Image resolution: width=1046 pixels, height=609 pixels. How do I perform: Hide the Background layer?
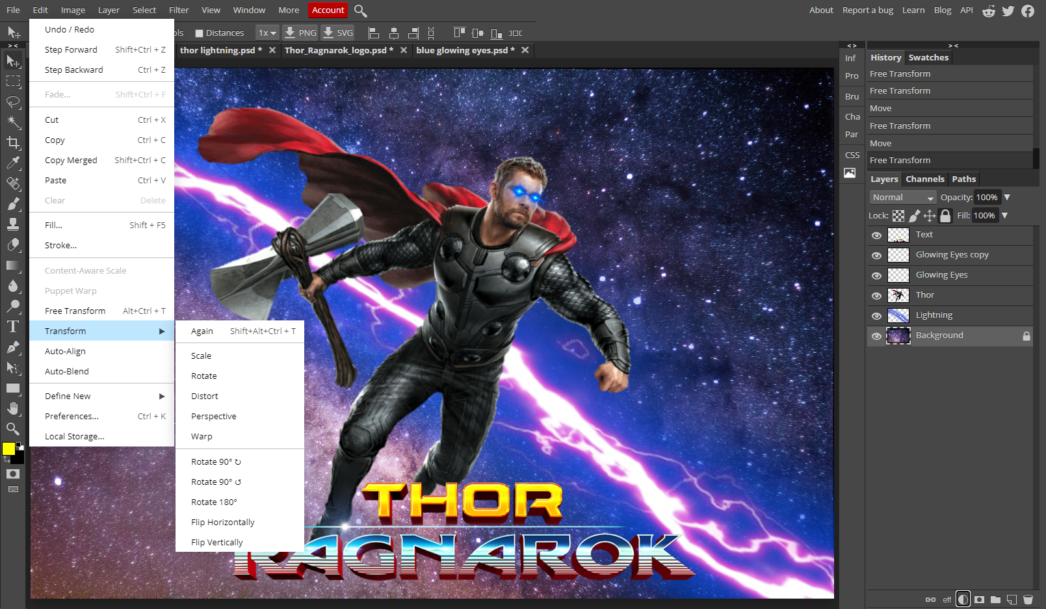click(876, 336)
